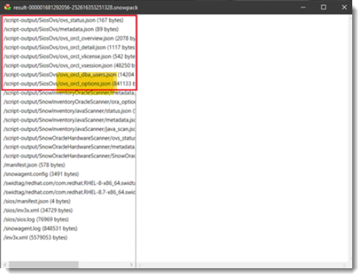Select SiosOvs/metadata.json (89 bytes) entry
The image size is (363, 279).
coord(61,29)
